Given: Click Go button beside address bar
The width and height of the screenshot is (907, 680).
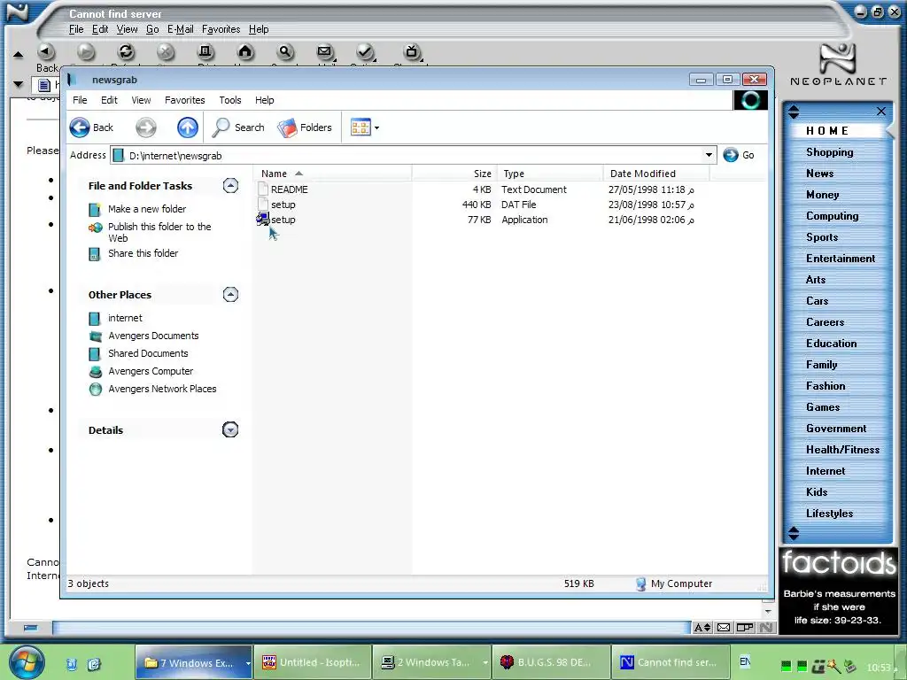Looking at the screenshot, I should [x=739, y=155].
